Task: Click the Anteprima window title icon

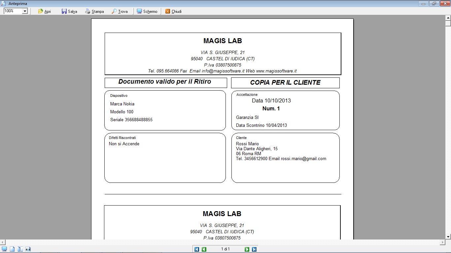Action: [4, 3]
